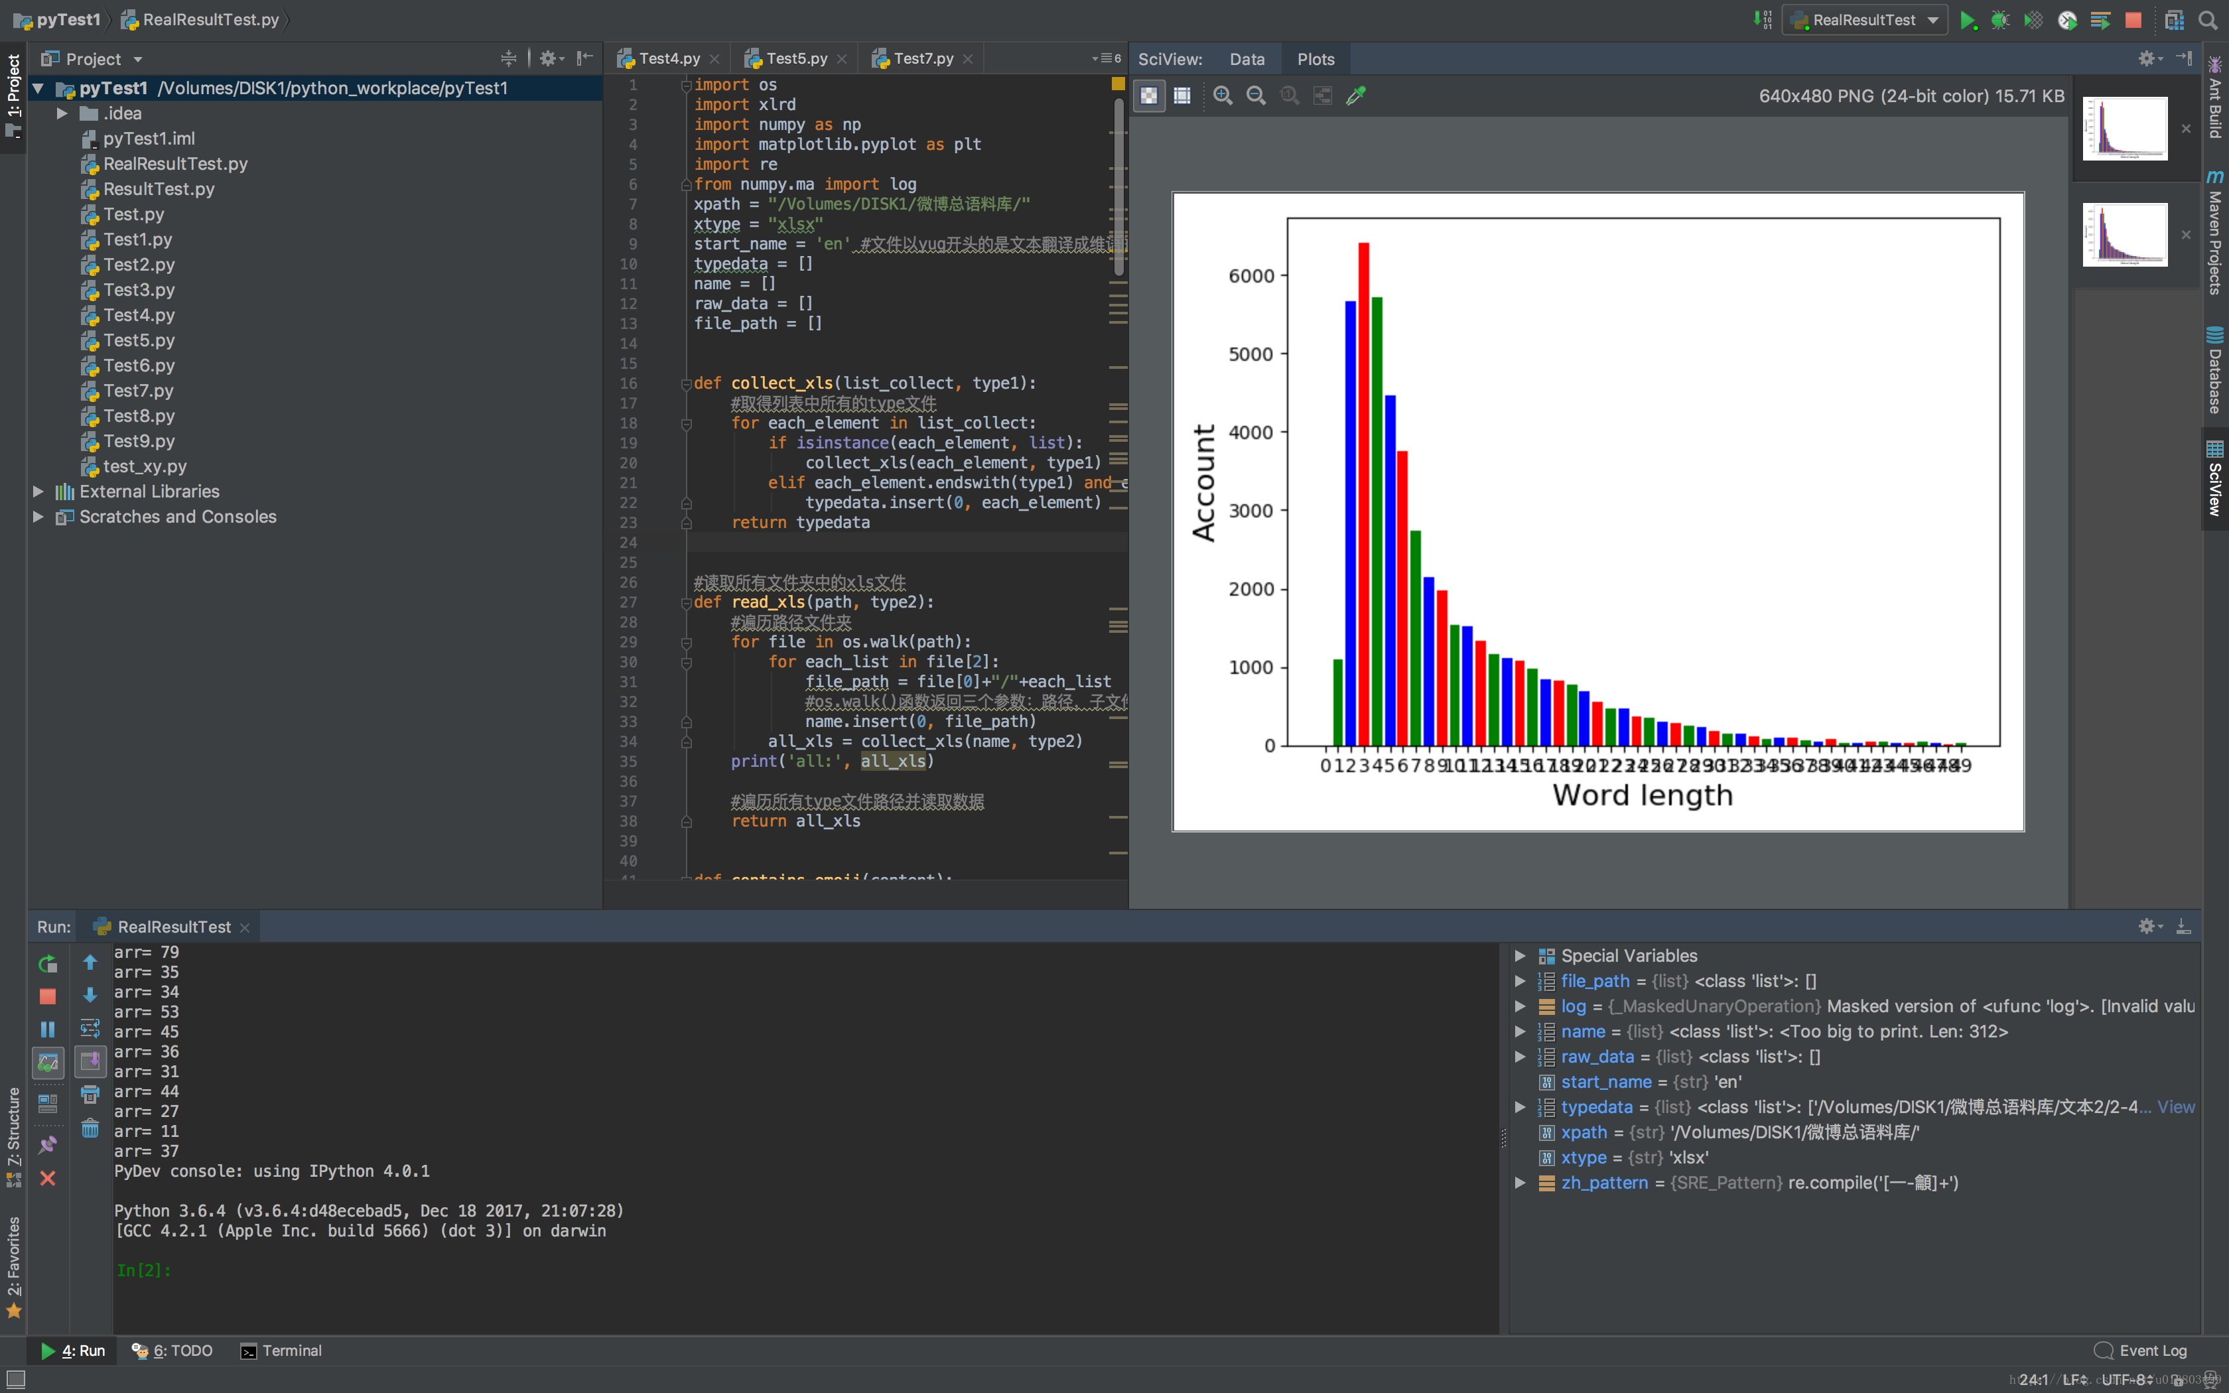Expand the zh_pattern variable

(1520, 1182)
